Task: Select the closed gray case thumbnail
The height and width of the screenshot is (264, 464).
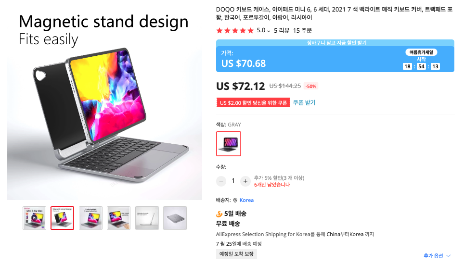Action: [x=175, y=218]
